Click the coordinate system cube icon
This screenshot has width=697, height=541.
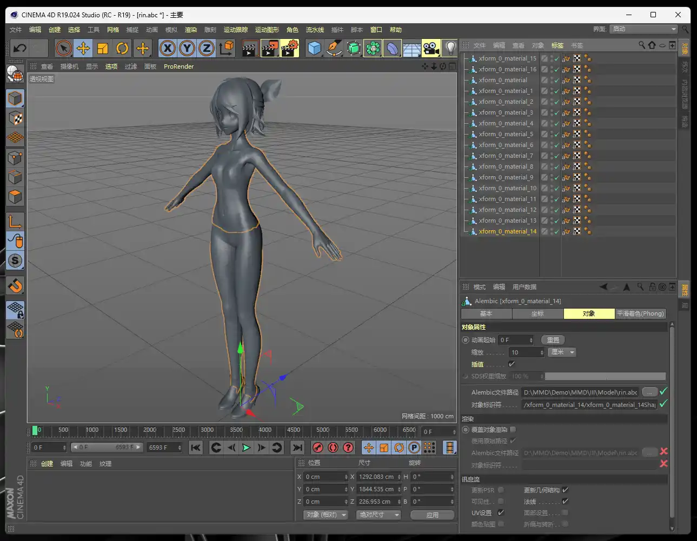[227, 48]
